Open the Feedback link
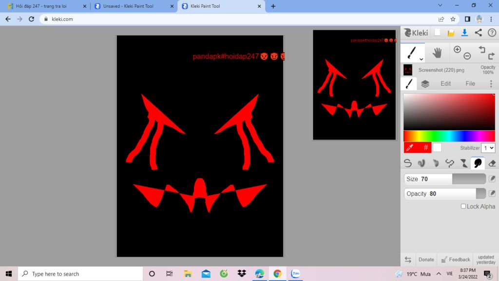 (456, 260)
